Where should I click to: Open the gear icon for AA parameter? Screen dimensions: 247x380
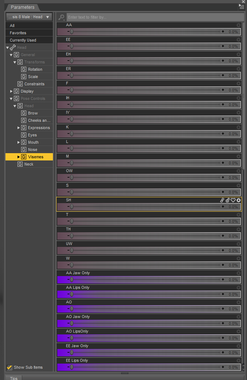coord(239,25)
